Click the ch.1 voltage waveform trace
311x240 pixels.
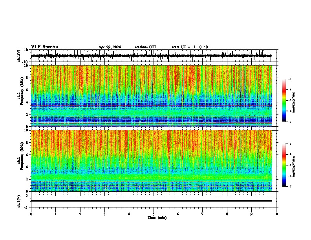point(151,56)
